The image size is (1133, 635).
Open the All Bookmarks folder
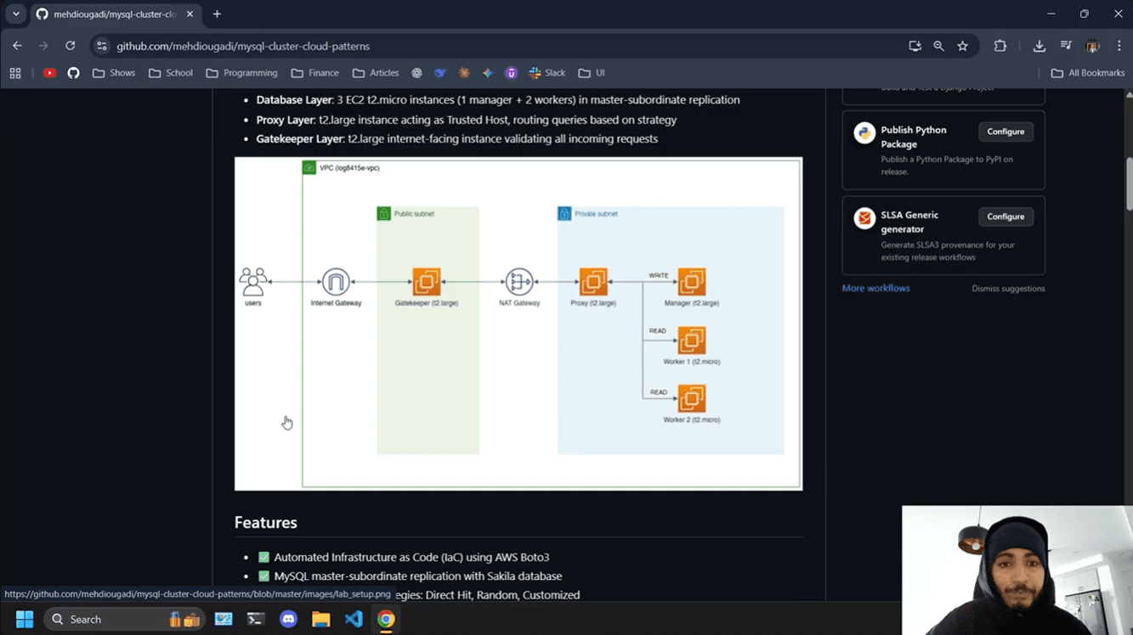pos(1088,73)
